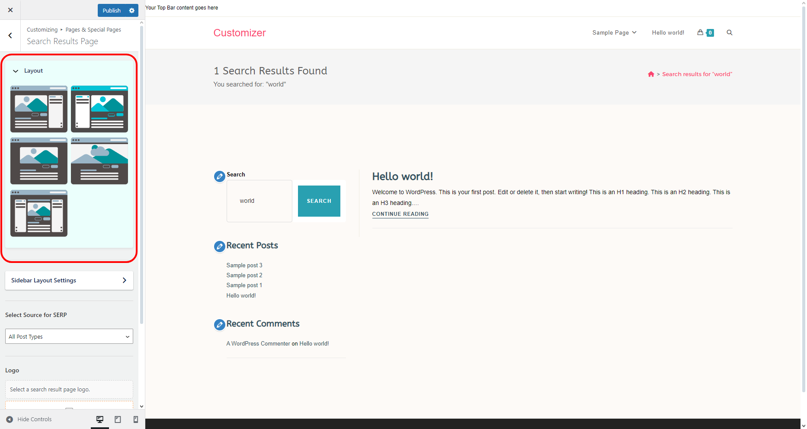The width and height of the screenshot is (807, 429).
Task: Collapse the Layout section chevron
Action: tap(16, 71)
